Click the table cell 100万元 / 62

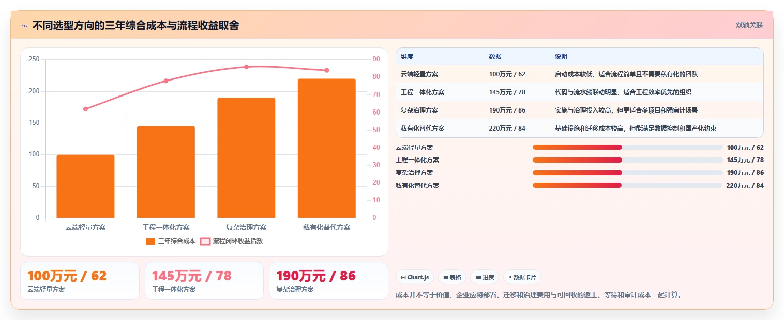(507, 74)
